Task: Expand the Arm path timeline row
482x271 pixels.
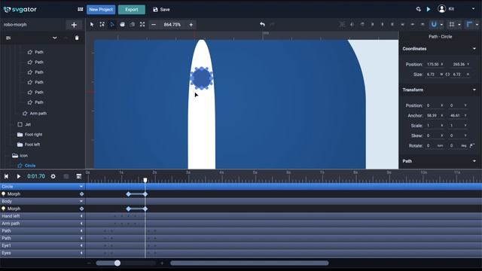Action: click(81, 224)
